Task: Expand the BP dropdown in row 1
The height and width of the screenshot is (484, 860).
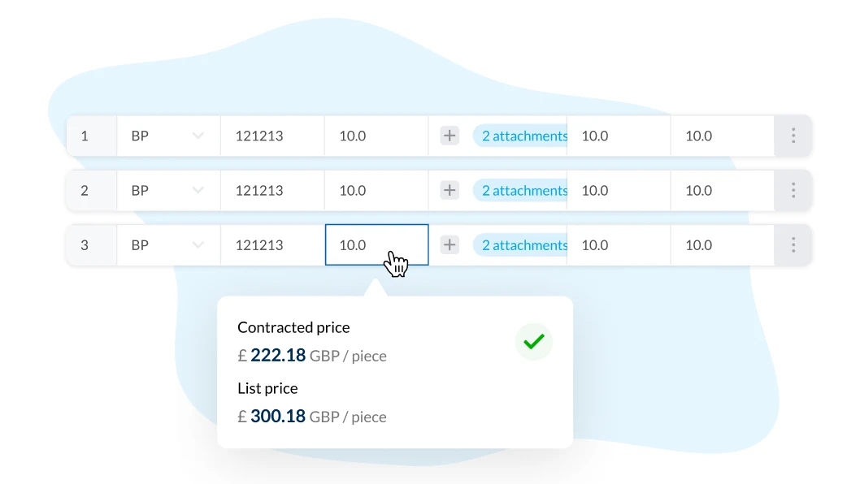Action: (x=168, y=136)
